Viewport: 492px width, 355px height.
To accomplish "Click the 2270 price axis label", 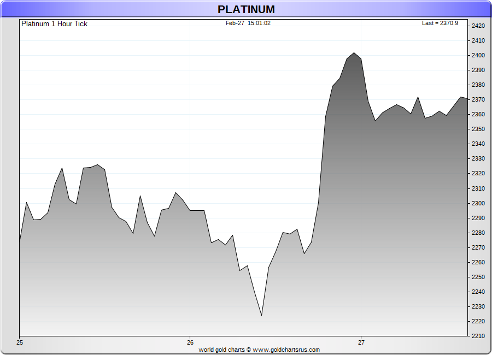I will coord(478,248).
